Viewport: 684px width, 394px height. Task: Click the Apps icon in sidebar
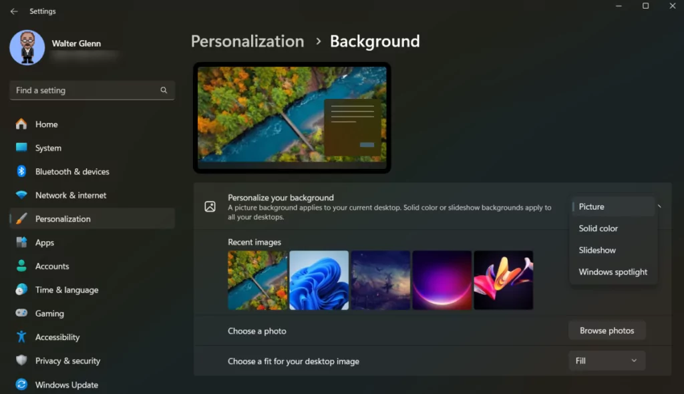tap(21, 242)
